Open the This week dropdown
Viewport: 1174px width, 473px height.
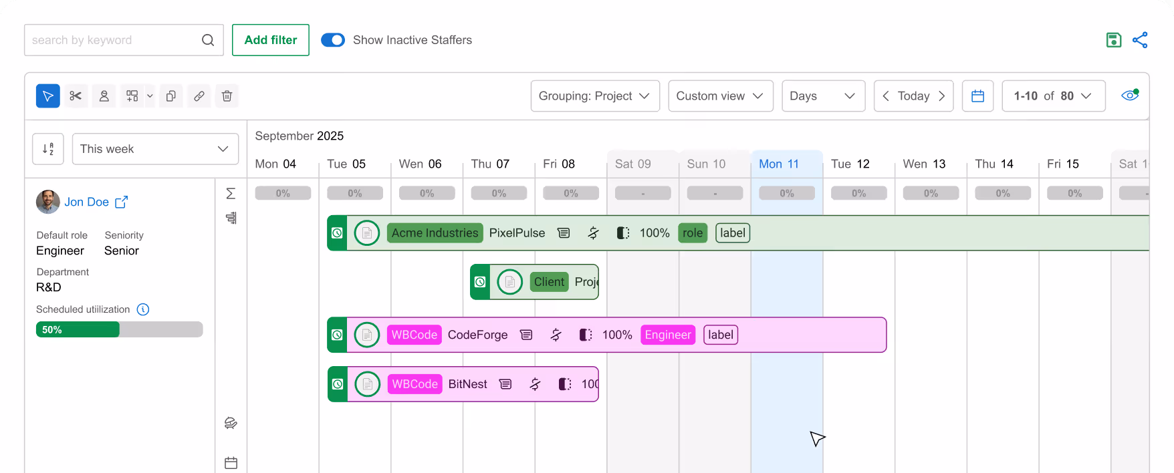pyautogui.click(x=155, y=149)
